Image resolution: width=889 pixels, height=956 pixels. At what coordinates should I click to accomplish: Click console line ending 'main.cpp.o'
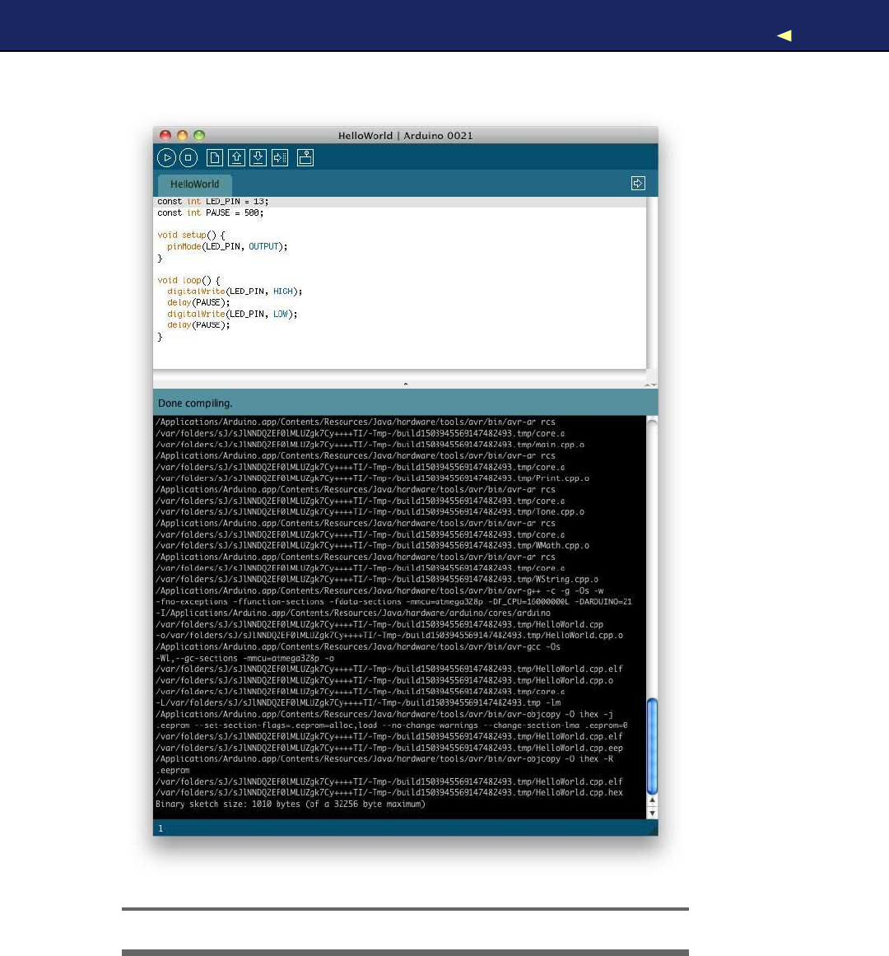370,445
